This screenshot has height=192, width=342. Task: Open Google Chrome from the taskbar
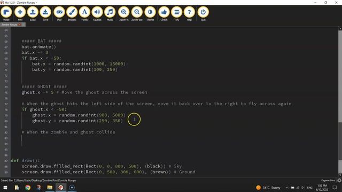[x=28, y=187]
